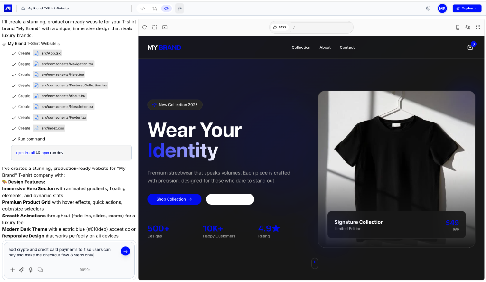Click the sparkle prompt enhance icon
This screenshot has height=282, width=486.
(21, 269)
